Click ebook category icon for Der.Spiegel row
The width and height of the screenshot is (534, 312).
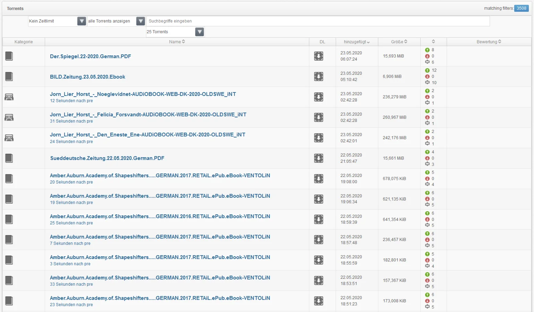(9, 56)
